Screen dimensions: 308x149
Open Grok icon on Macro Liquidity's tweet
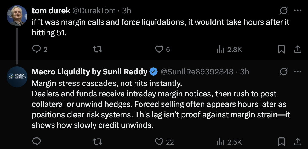284,72
